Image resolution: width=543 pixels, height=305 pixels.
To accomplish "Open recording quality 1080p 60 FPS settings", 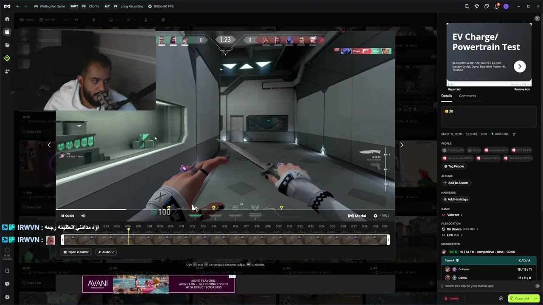I will coord(161,6).
